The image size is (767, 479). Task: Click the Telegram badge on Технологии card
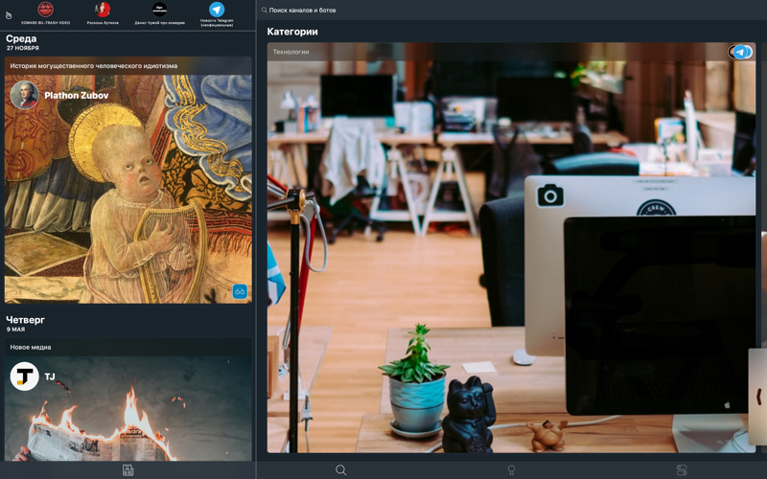(x=740, y=53)
